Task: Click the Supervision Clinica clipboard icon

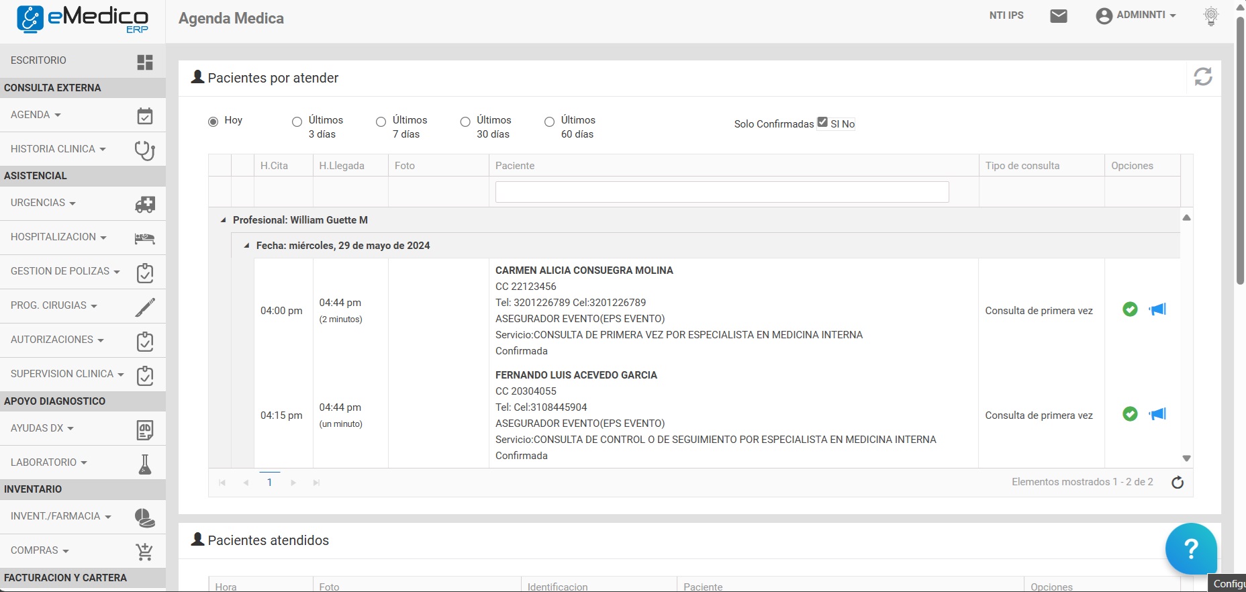Action: [x=145, y=375]
